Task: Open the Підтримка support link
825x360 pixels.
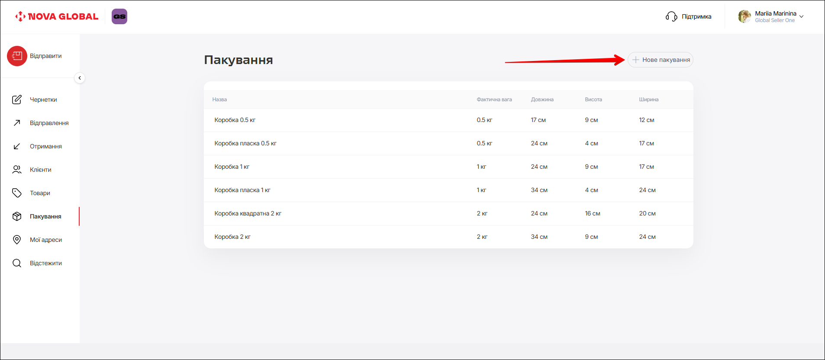Action: tap(696, 16)
